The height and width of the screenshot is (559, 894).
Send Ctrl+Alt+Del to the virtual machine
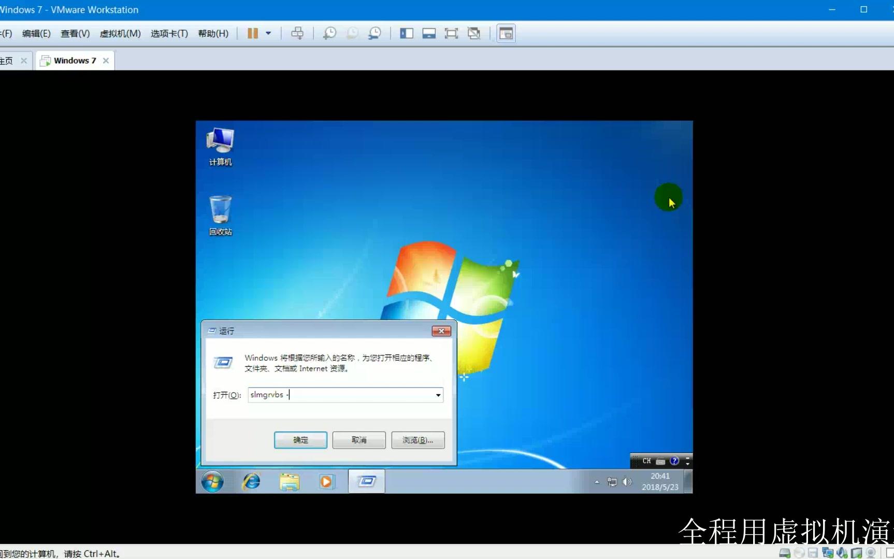[297, 33]
